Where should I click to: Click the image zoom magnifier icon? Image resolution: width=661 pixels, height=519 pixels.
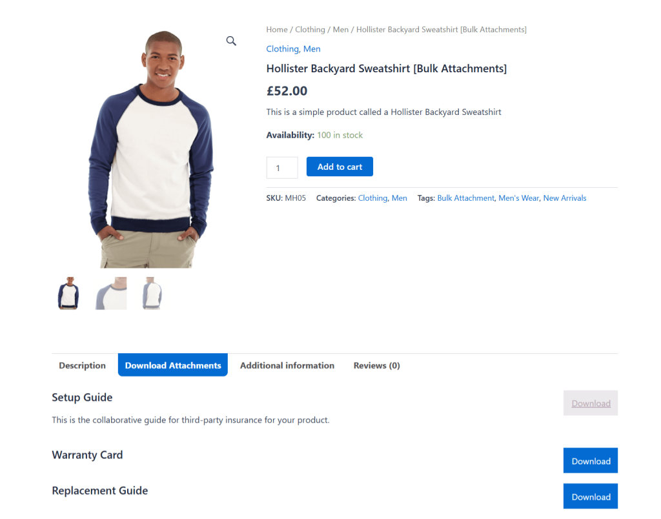(230, 41)
